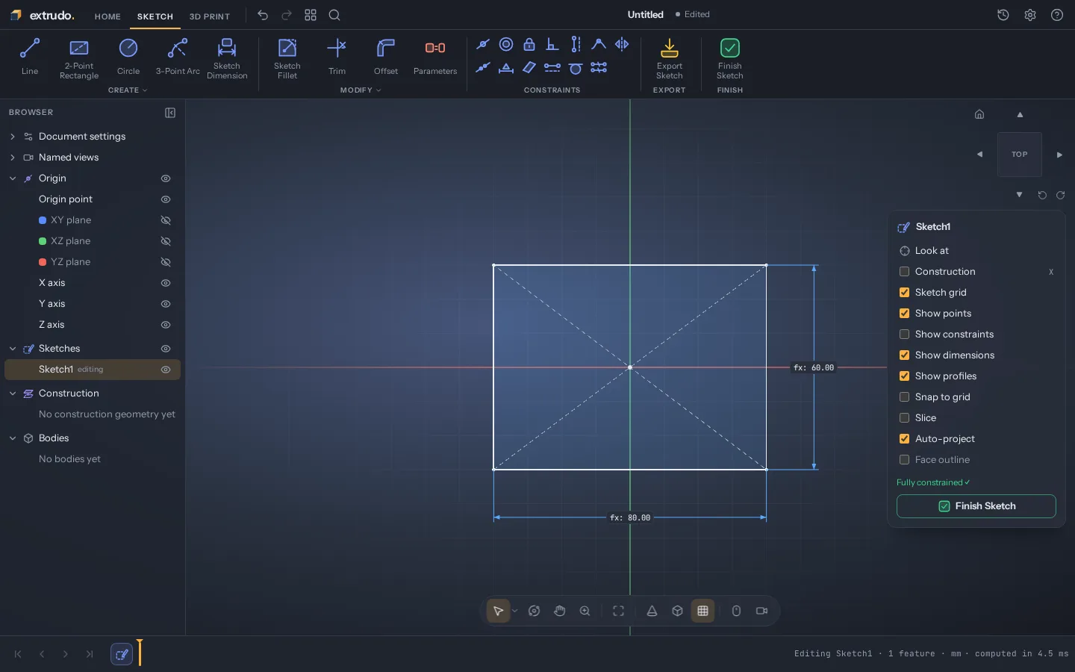Enable Show constraints
This screenshot has width=1075, height=672.
904,335
